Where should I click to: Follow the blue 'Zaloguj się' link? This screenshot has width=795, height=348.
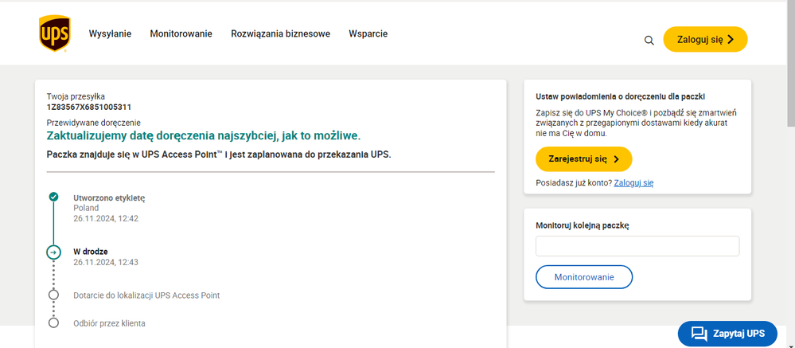[633, 183]
